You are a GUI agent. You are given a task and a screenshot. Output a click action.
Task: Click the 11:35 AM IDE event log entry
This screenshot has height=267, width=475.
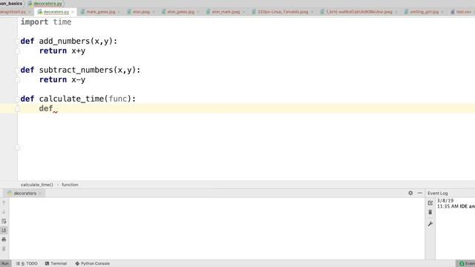coord(456,206)
